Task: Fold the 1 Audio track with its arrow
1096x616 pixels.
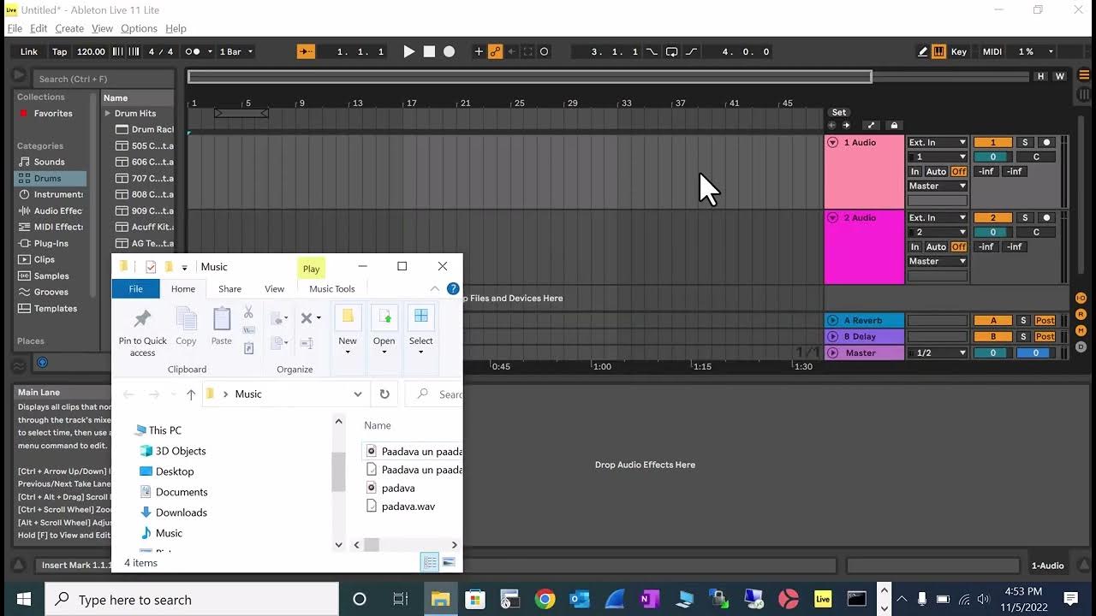Action: click(x=832, y=143)
